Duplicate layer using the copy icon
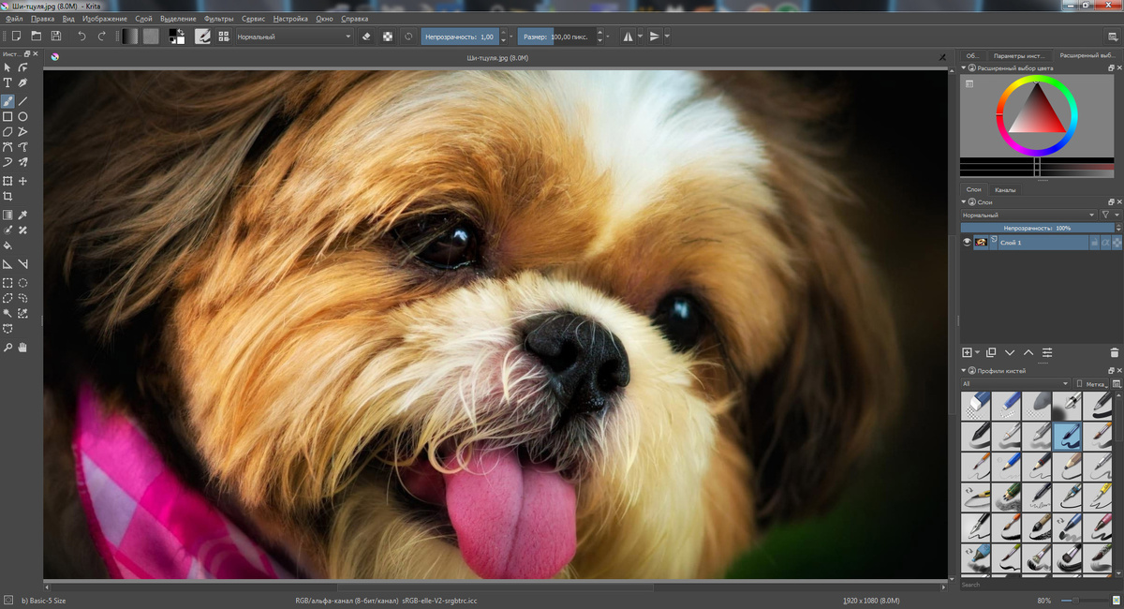 [x=991, y=352]
